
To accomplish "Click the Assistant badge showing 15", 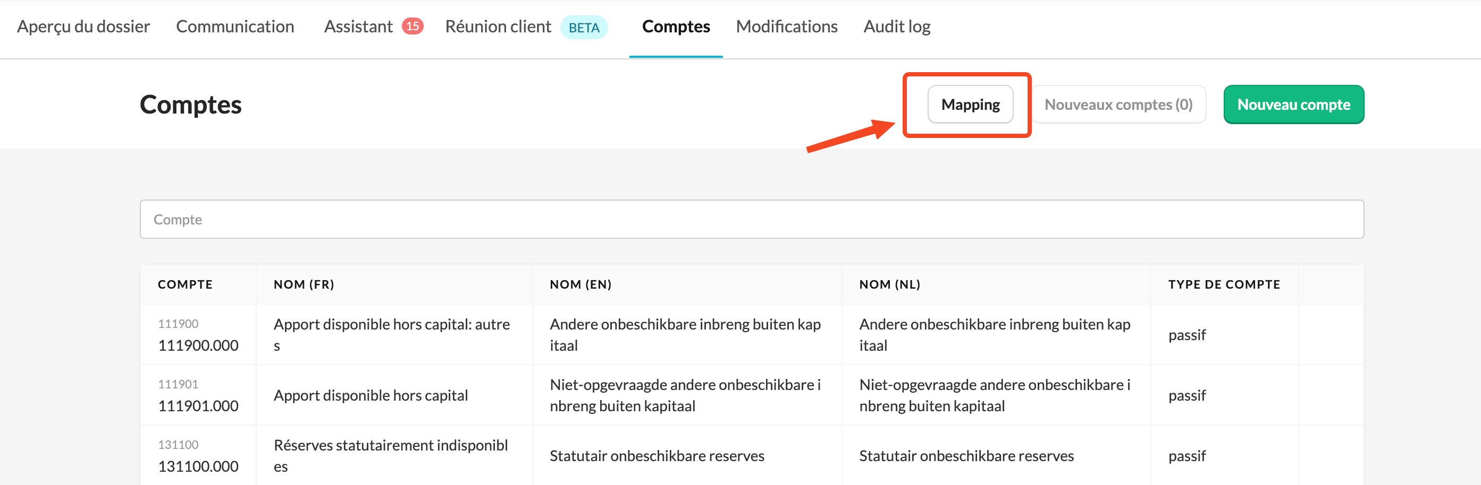I will pos(412,26).
